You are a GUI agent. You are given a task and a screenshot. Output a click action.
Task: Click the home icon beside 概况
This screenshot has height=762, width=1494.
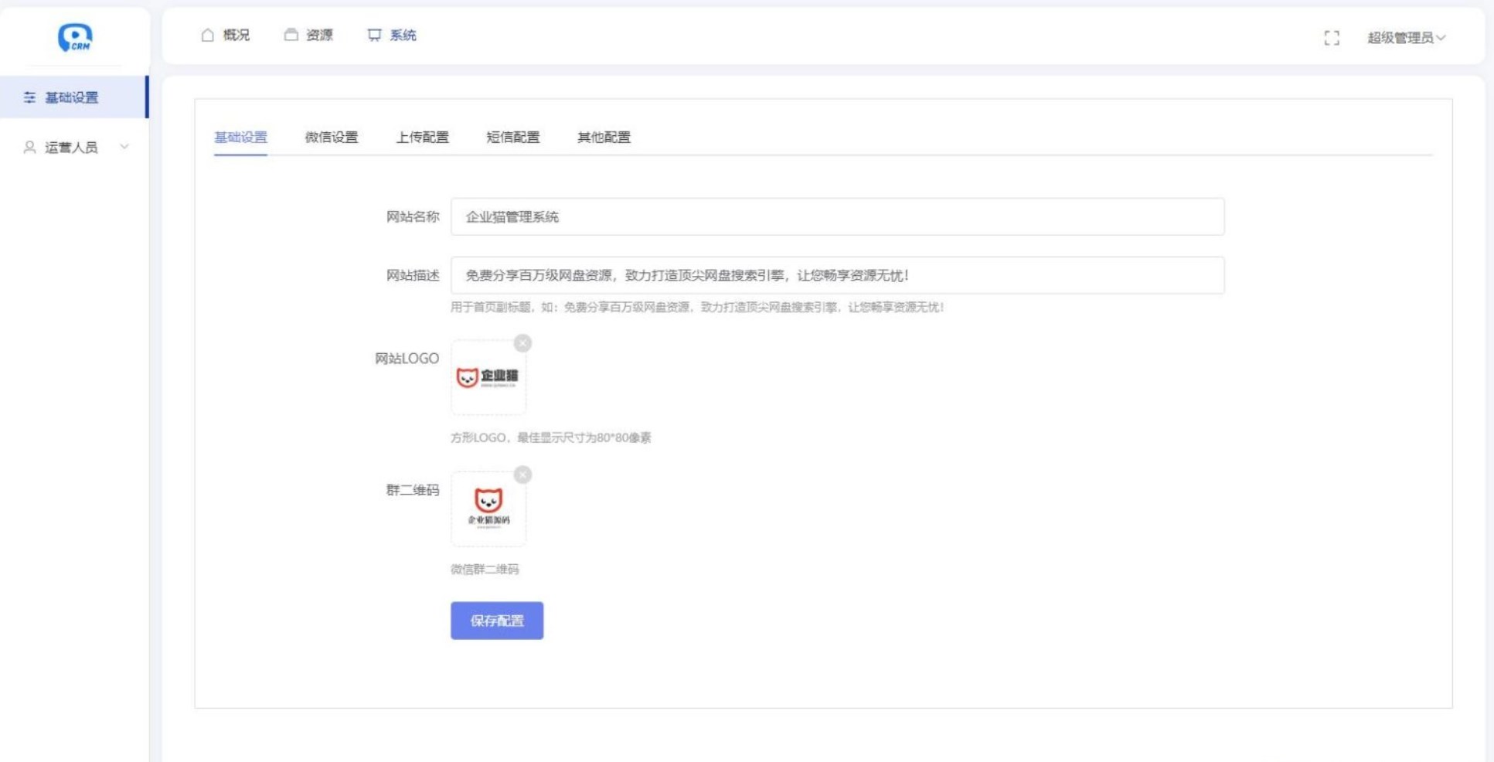[x=207, y=35]
